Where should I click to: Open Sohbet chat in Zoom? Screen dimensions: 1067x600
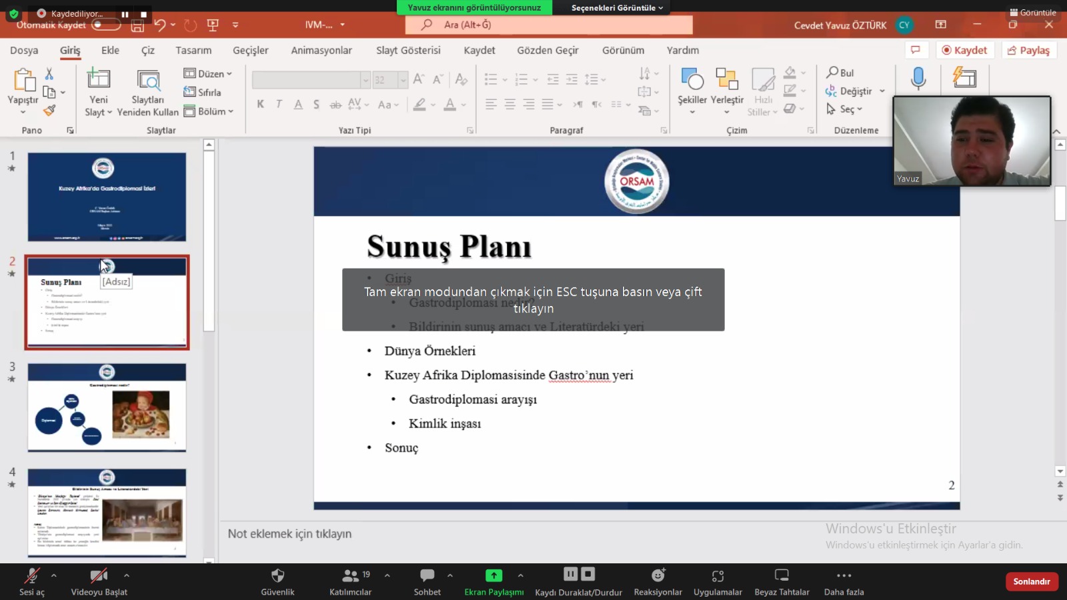click(427, 581)
